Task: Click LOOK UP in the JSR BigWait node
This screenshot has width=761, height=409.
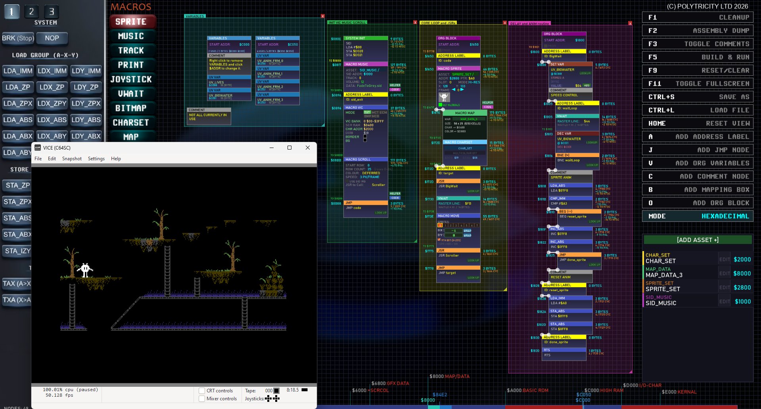Action: [473, 191]
